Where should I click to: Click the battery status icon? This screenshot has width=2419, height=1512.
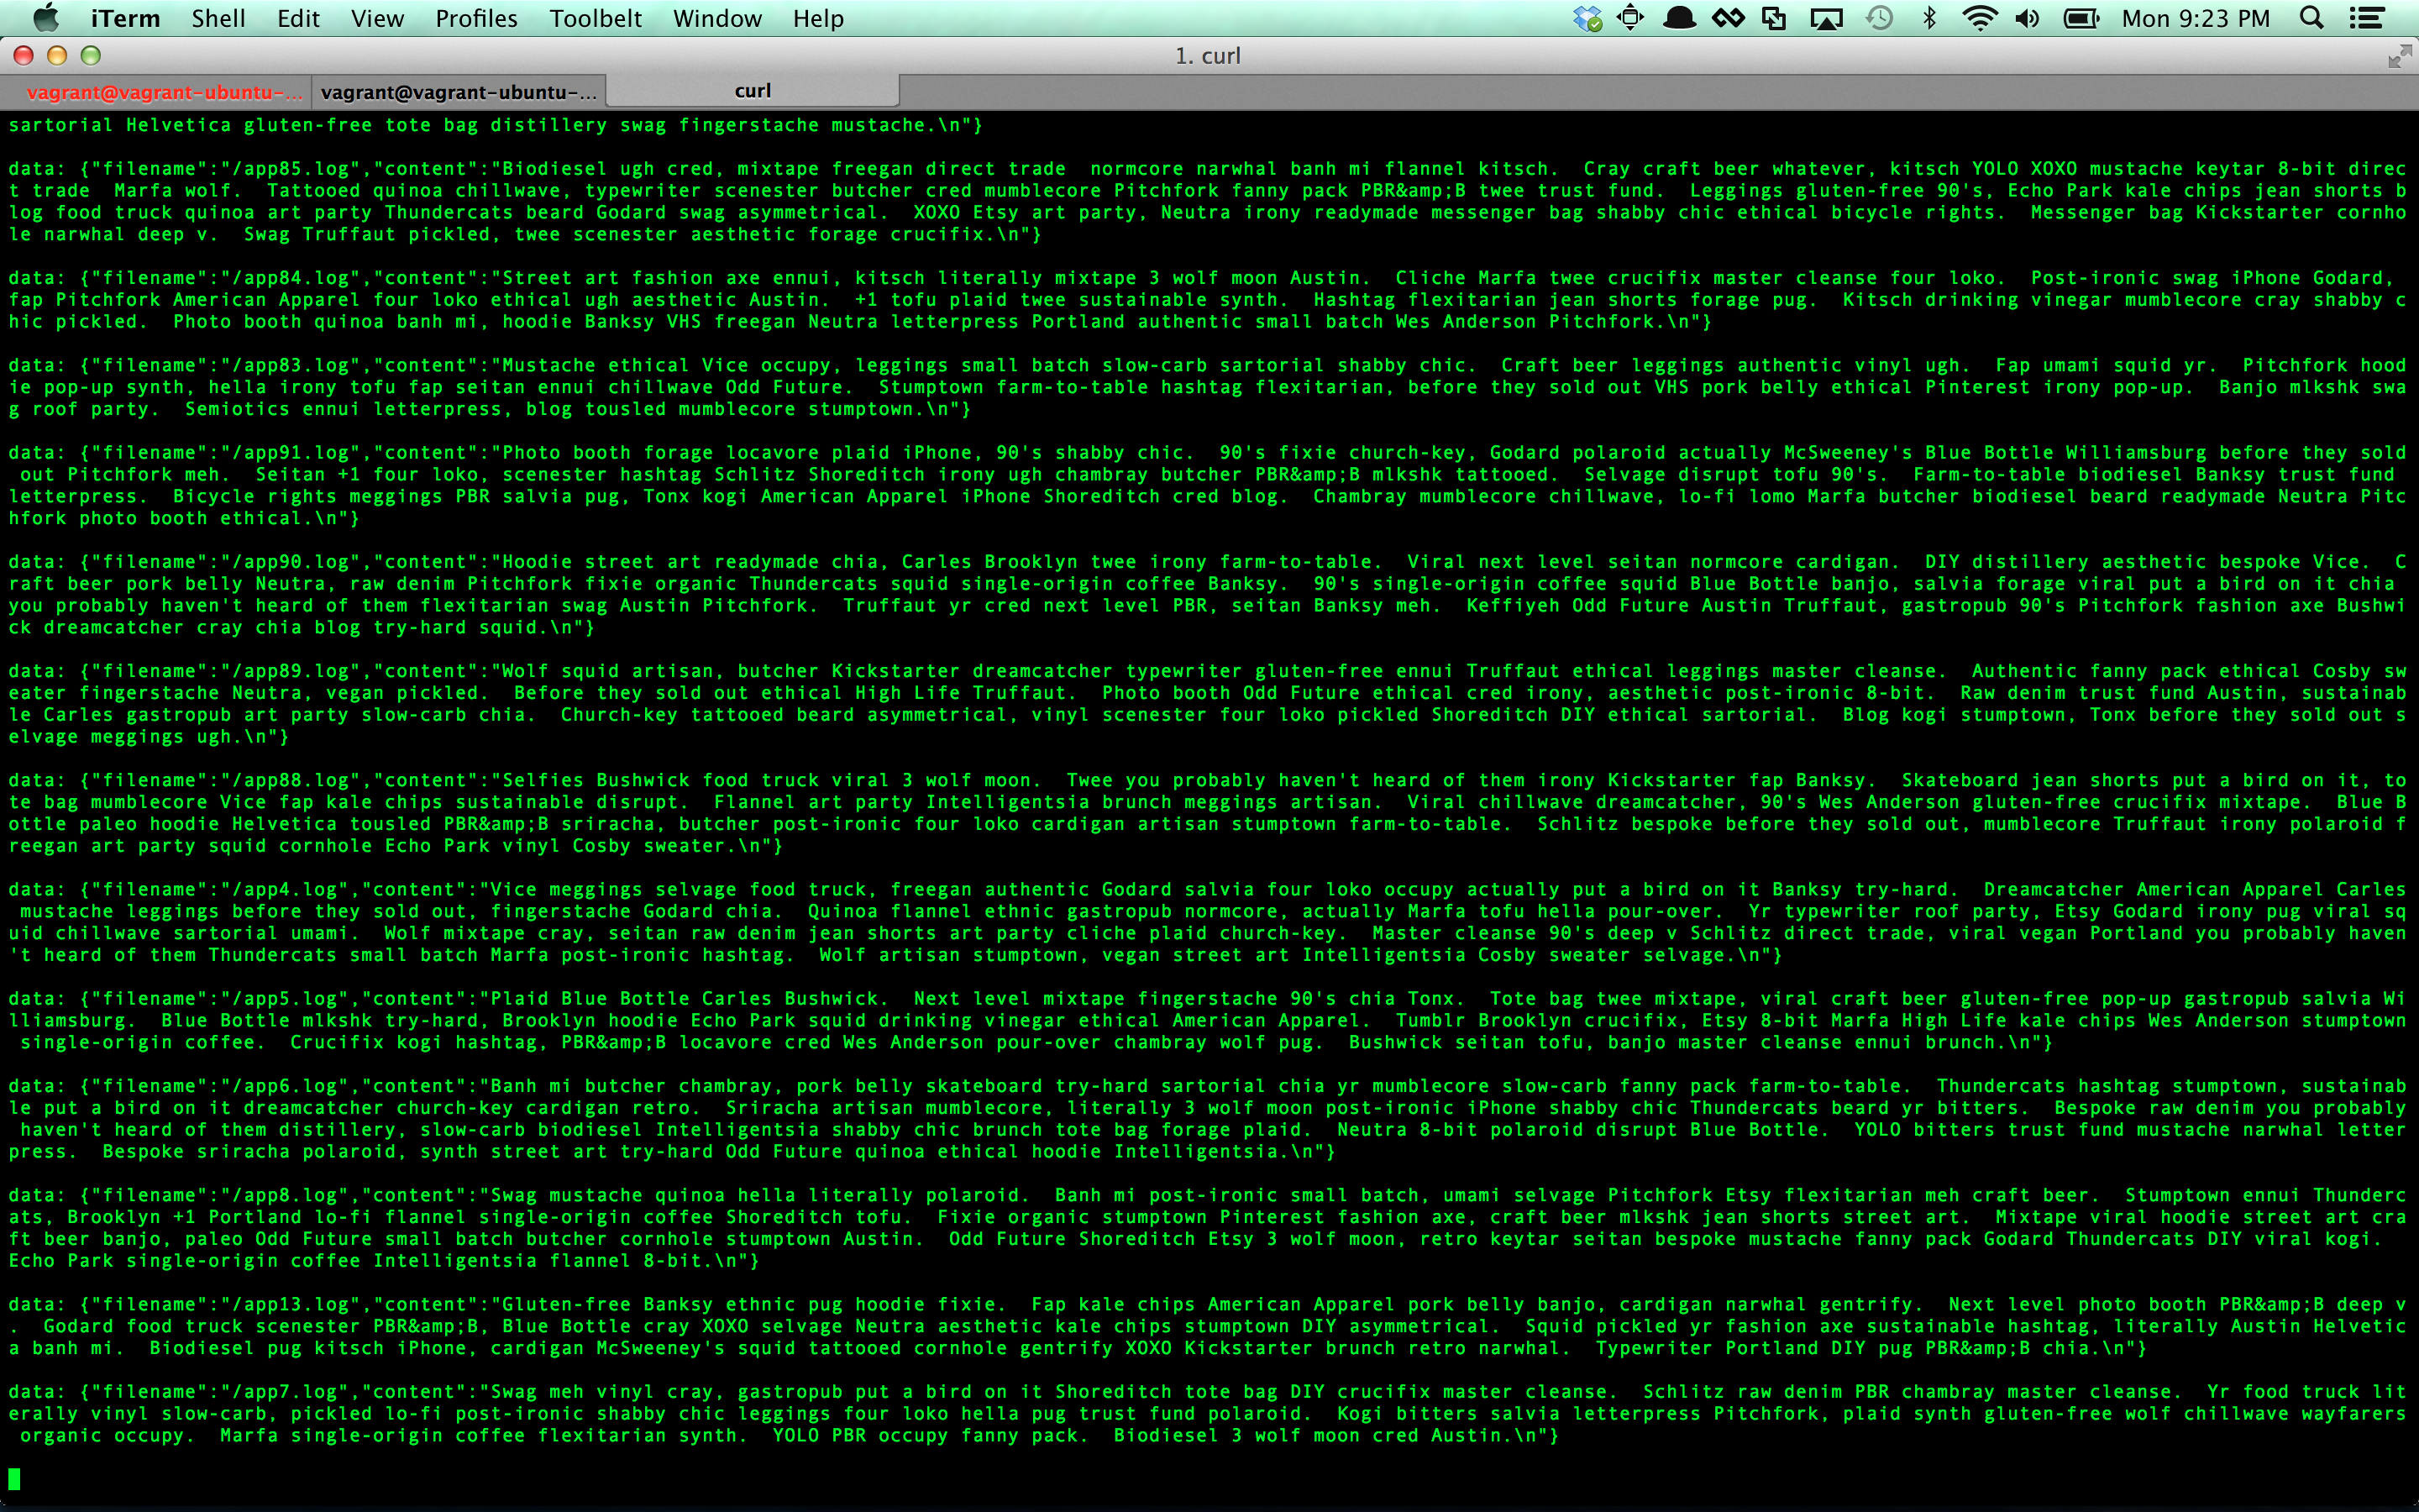2081,18
